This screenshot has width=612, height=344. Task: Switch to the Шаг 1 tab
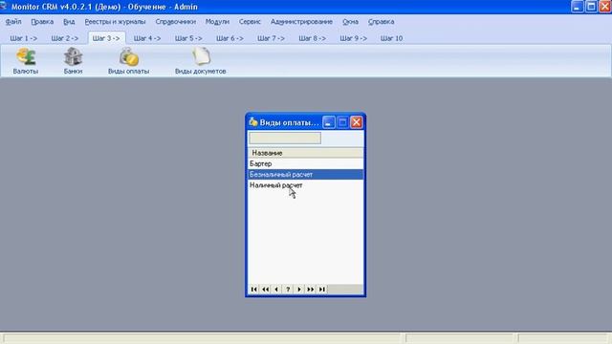(x=24, y=38)
